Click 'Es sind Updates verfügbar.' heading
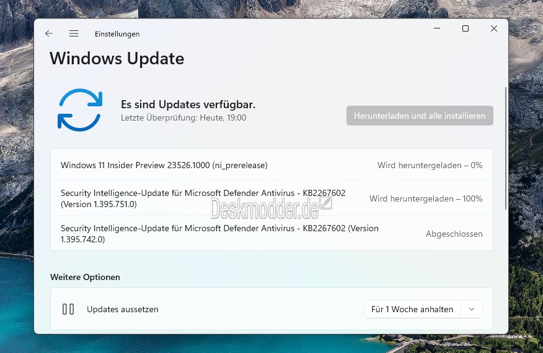 188,104
